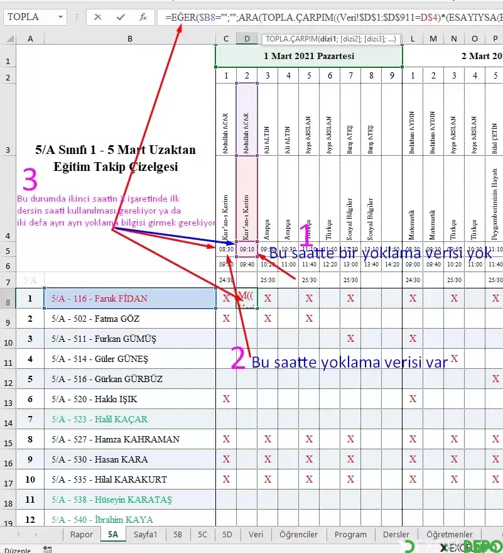Click the X mark for Fatma GÖZ in column C
Viewport: 503px width, 553px height.
tap(226, 319)
